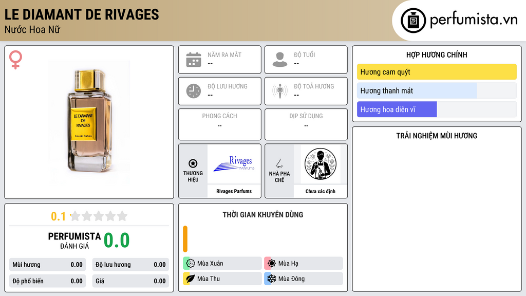Image resolution: width=526 pixels, height=296 pixels.
Task: Open the Rivages Parfums brand link
Action: [234, 191]
